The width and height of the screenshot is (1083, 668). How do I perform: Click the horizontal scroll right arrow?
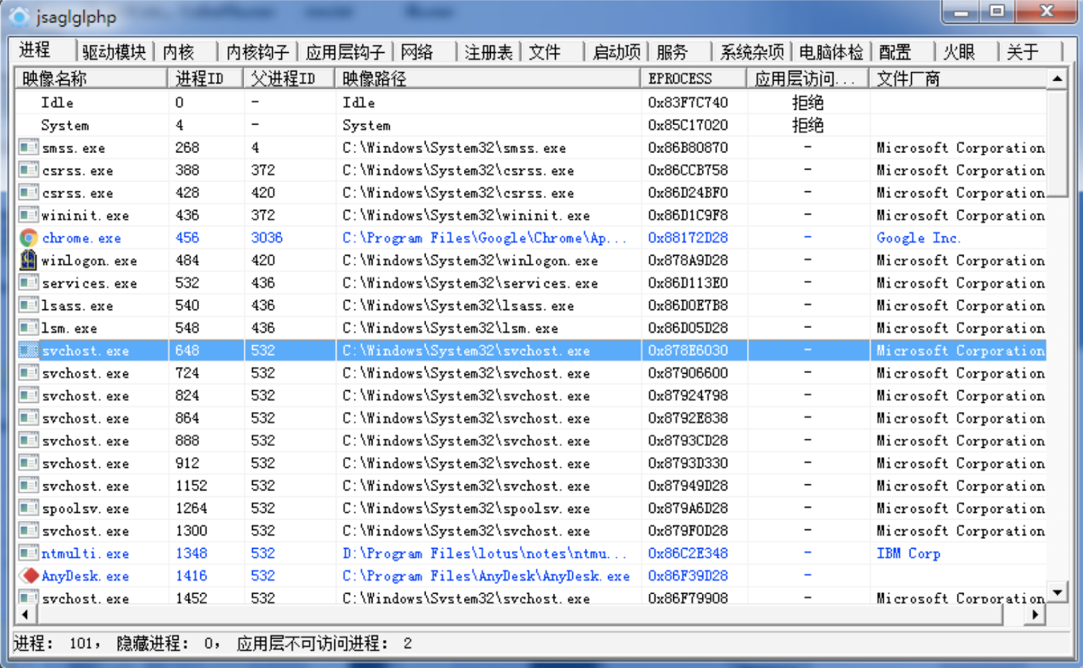click(1035, 614)
